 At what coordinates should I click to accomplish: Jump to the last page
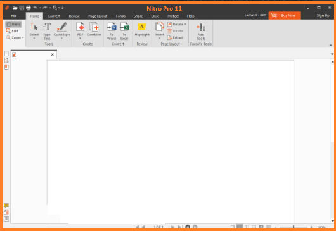[x=180, y=227]
